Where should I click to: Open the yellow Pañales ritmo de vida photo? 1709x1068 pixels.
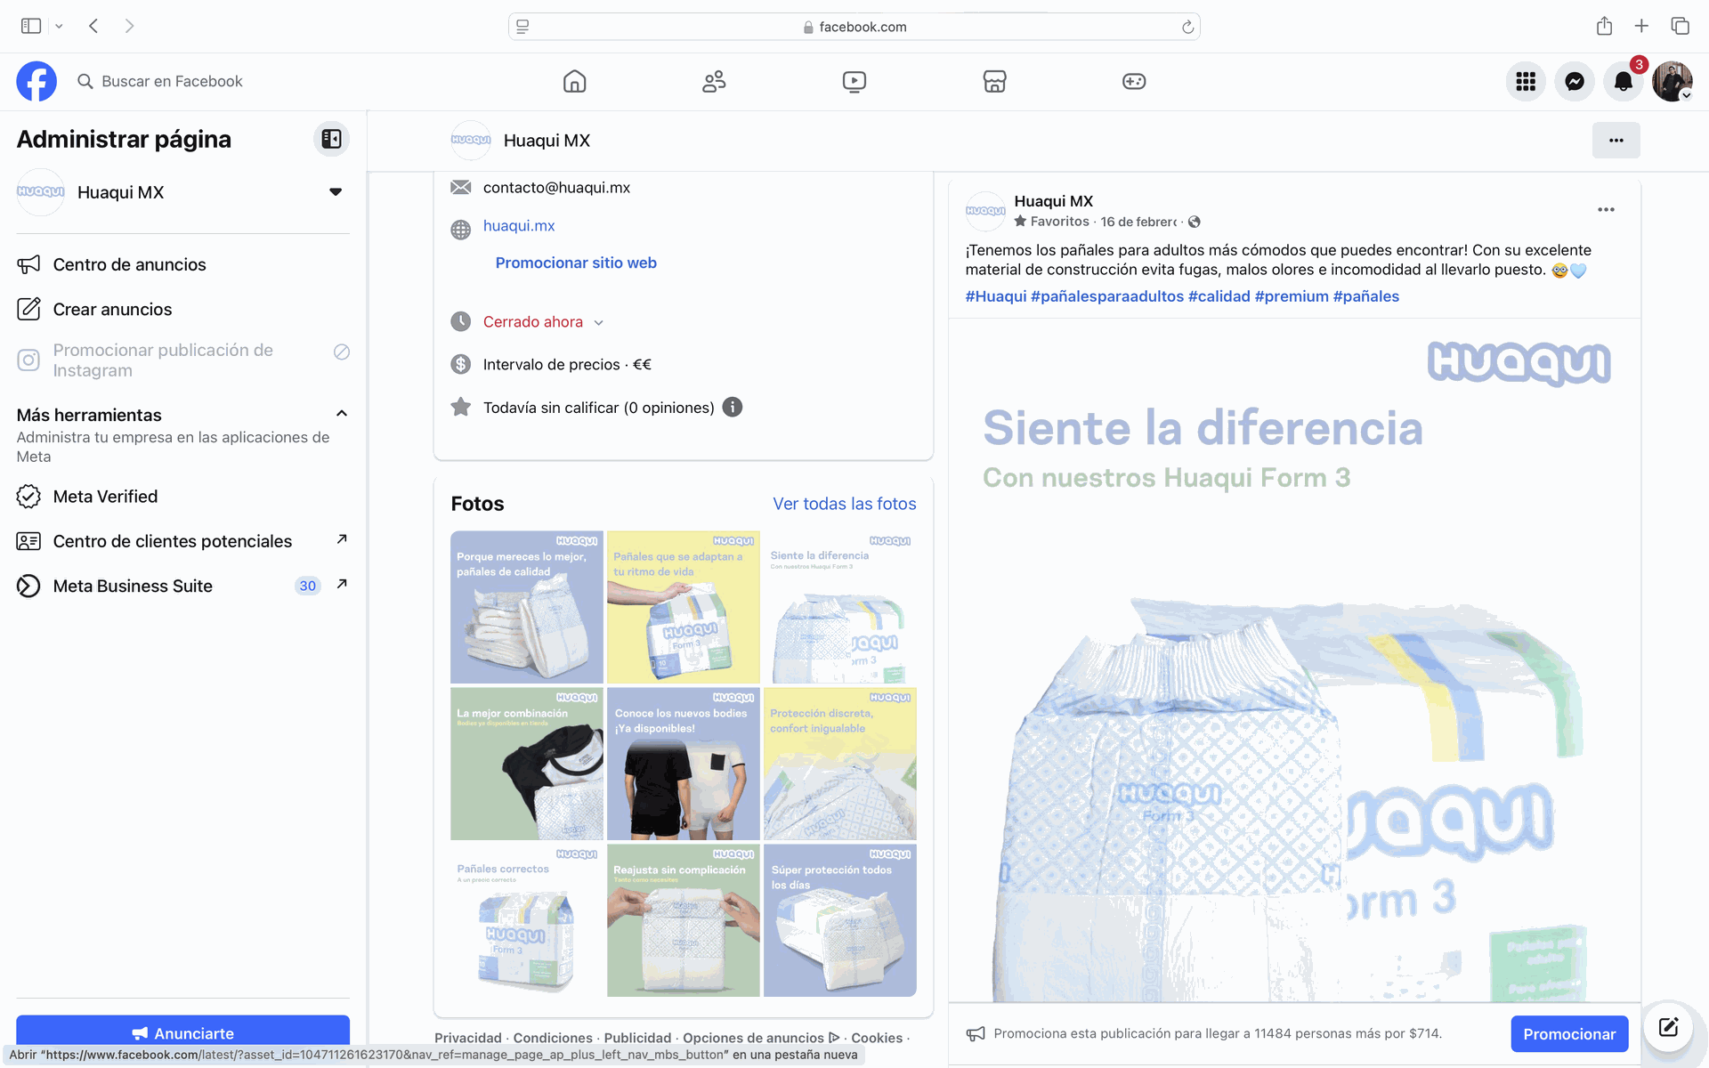click(683, 607)
